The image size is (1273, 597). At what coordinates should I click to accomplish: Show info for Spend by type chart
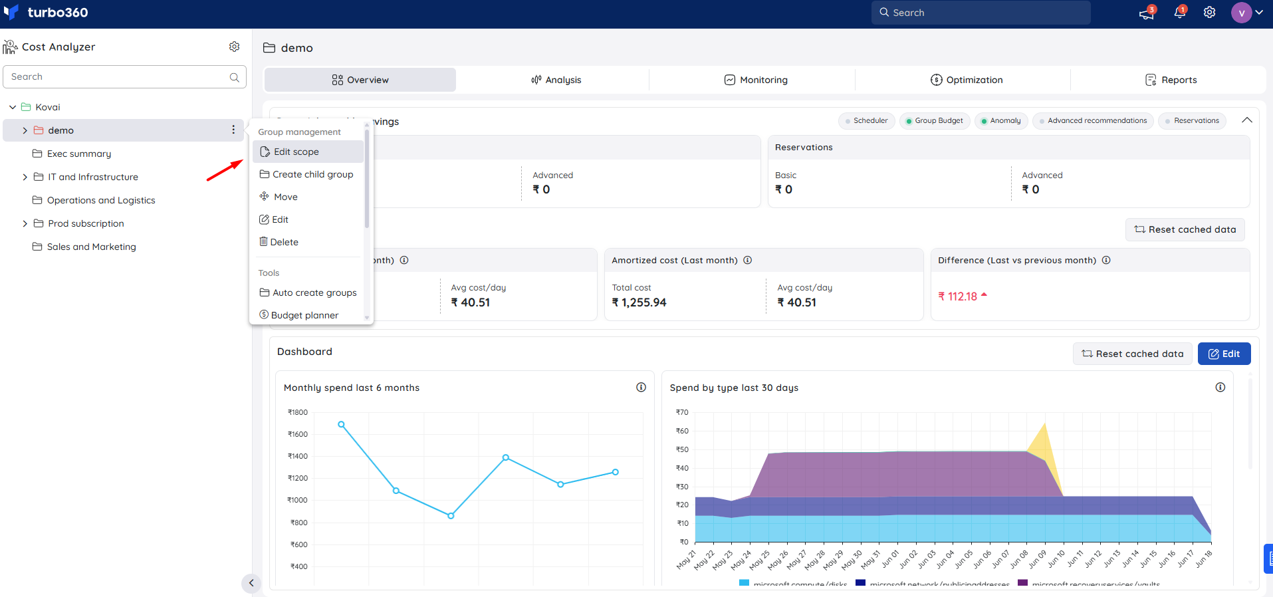(1220, 388)
